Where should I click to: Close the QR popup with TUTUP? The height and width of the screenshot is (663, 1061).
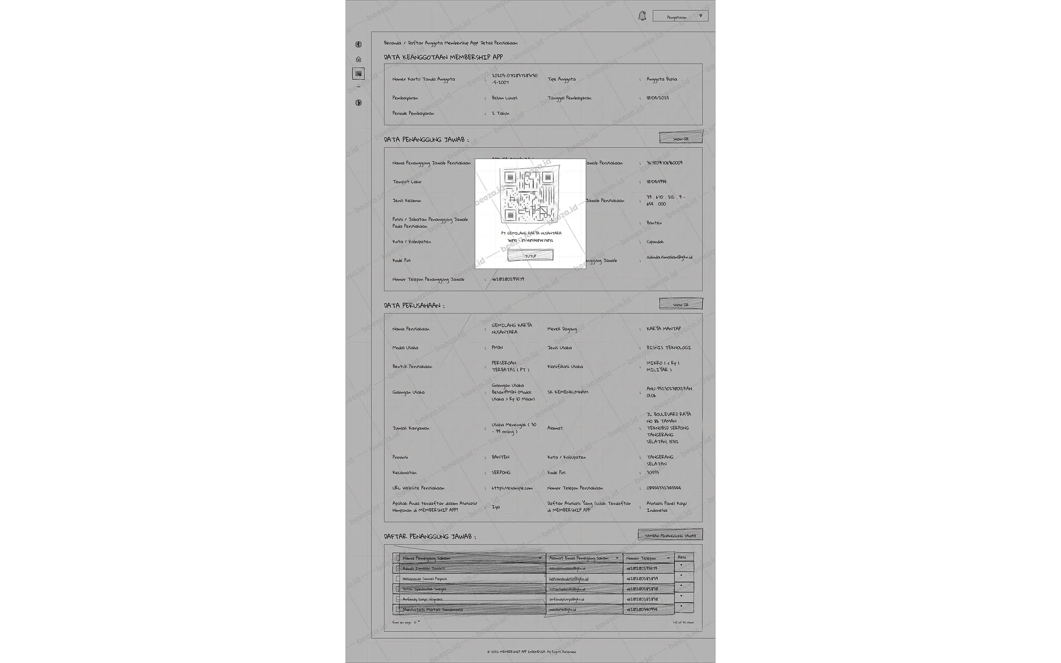pos(530,256)
